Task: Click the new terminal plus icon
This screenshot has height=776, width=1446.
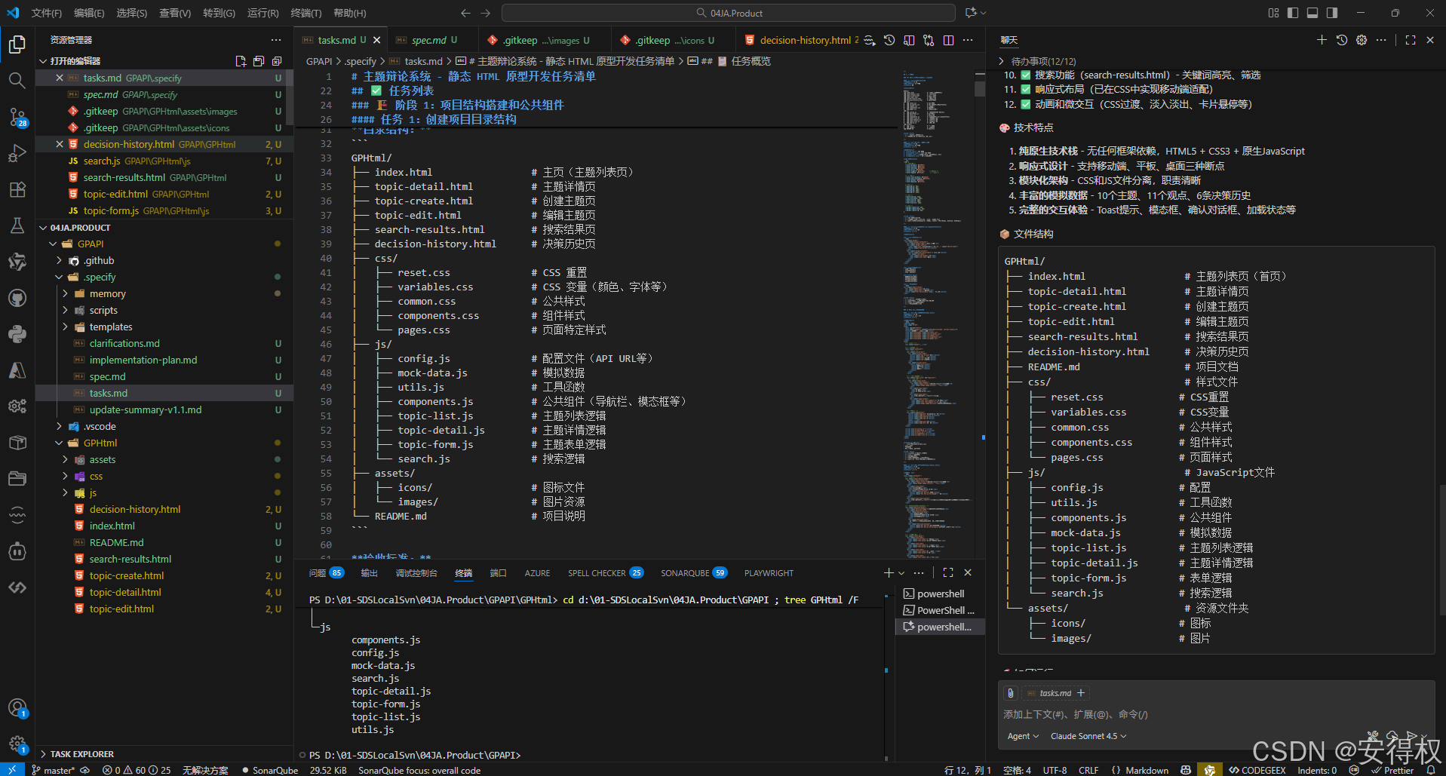Action: tap(889, 572)
